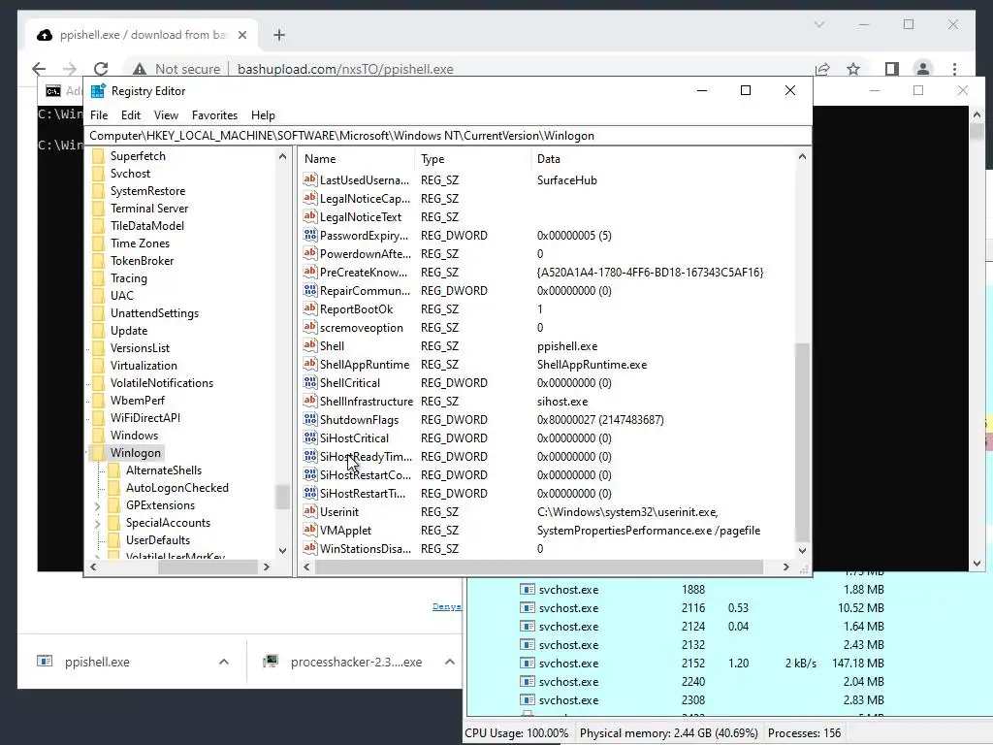Image resolution: width=993 pixels, height=745 pixels.
Task: Expand the GPExtensions subkey
Action: 97,506
